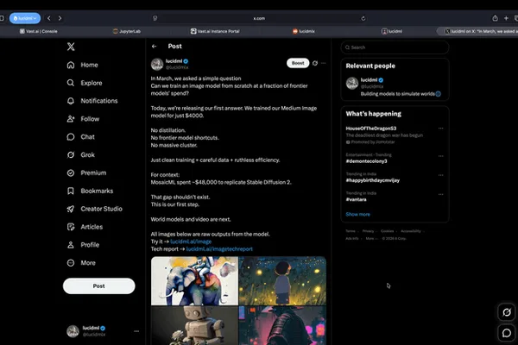Open #demontecolony3 trending topic
Screen dimensions: 518x345
click(366, 161)
